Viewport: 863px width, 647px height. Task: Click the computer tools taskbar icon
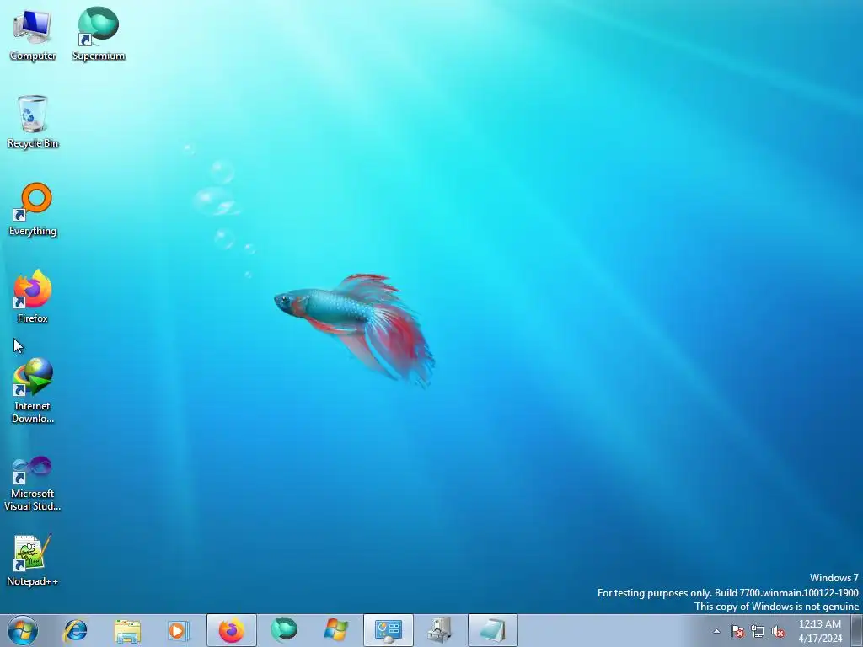(x=440, y=630)
